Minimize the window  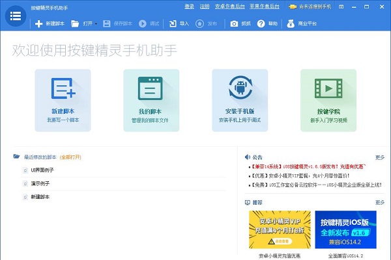[354, 7]
